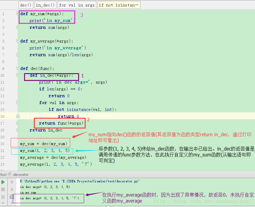Collapse the for loop fold marker near line 14
This screenshot has height=207, width=255.
(x=18, y=103)
